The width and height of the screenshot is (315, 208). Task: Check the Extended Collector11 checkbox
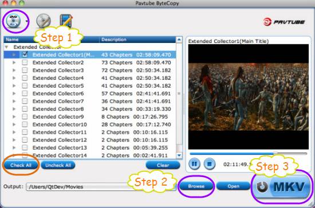(25, 132)
